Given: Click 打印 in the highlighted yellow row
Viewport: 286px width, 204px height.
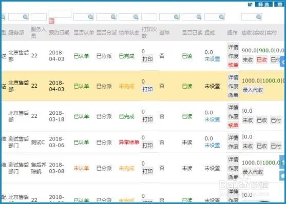Looking at the screenshot, I should pyautogui.click(x=147, y=89).
